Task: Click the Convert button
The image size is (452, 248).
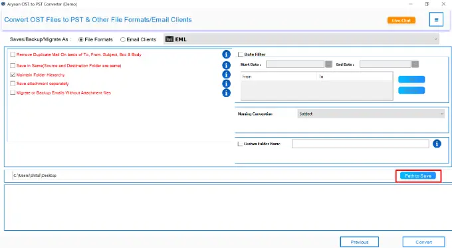Action: [x=424, y=242]
